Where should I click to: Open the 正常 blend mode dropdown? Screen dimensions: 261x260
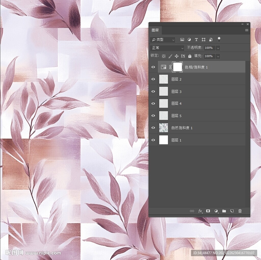point(167,48)
